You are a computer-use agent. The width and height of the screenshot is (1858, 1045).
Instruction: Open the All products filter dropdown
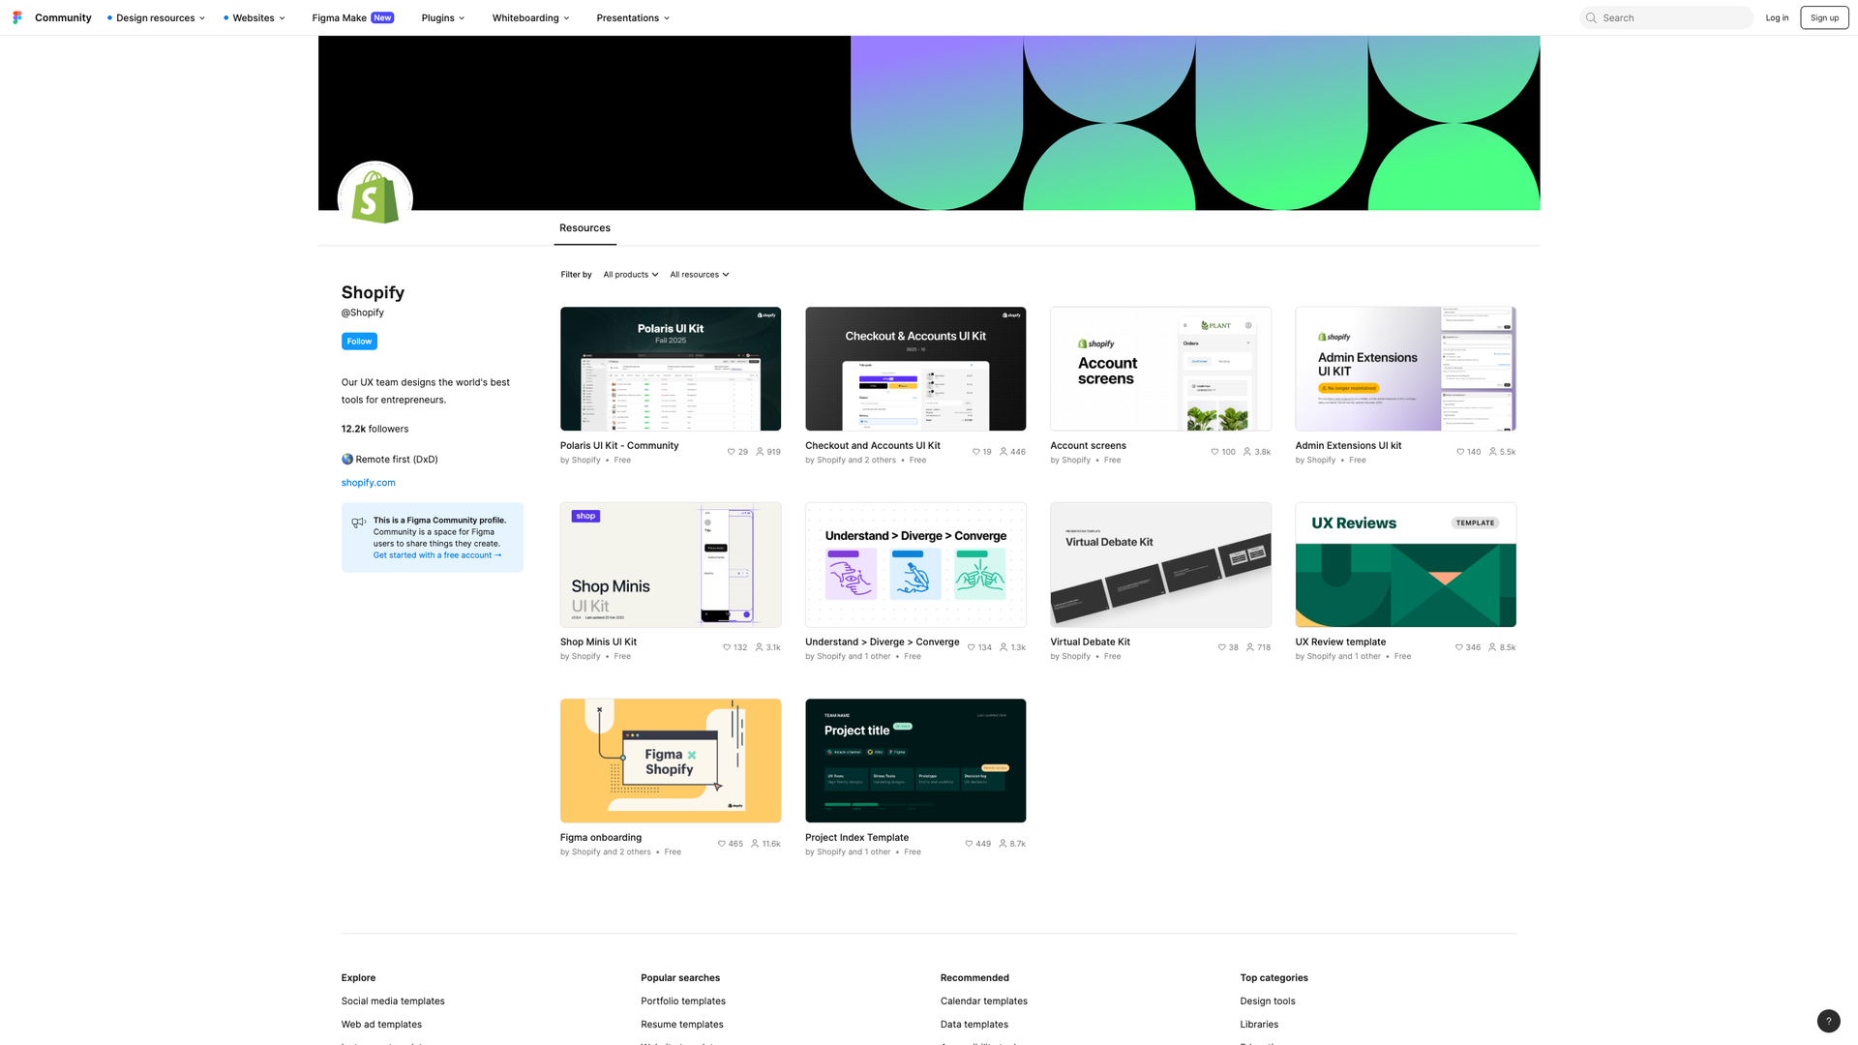click(630, 275)
